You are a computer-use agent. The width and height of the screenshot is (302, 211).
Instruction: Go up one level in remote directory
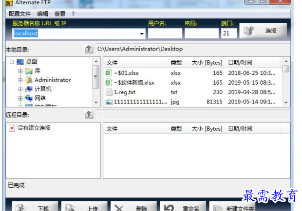(89, 115)
